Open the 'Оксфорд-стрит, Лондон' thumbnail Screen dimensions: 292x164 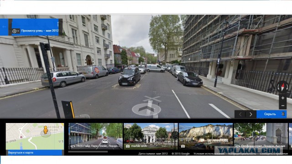261,136
